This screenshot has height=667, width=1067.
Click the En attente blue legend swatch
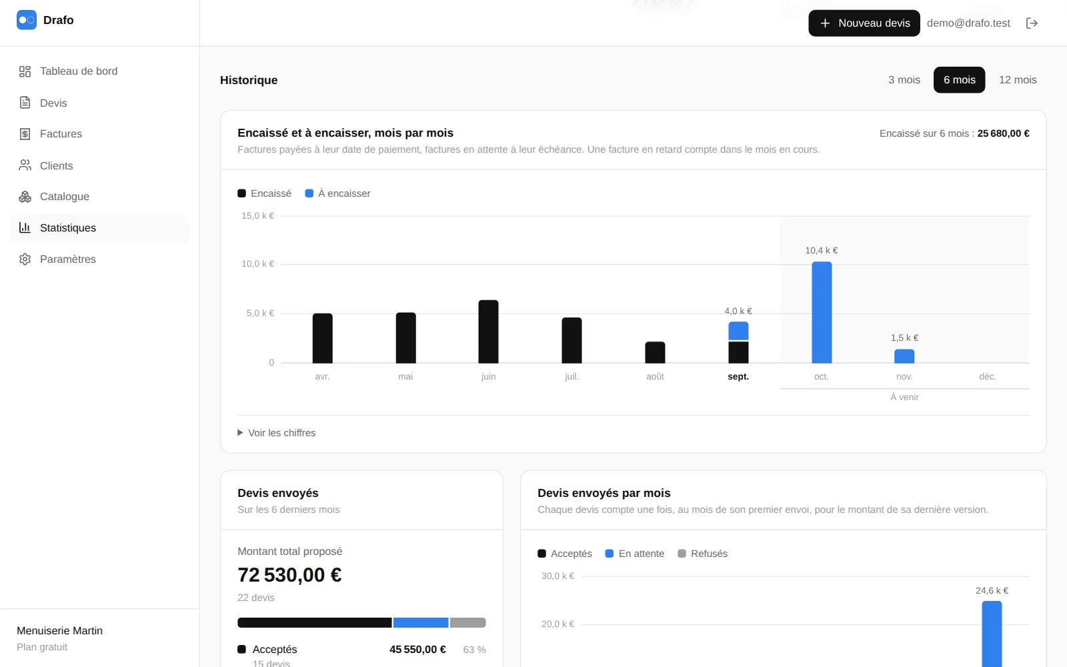click(609, 554)
